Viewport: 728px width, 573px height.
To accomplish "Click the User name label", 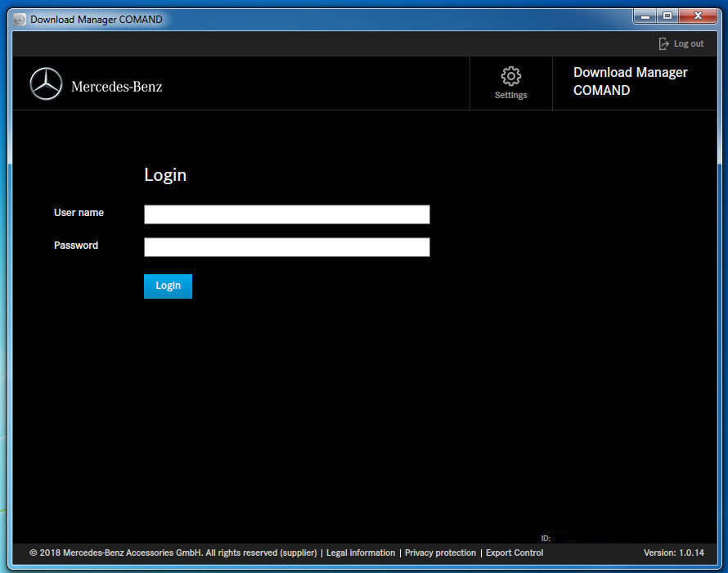I will tap(79, 212).
